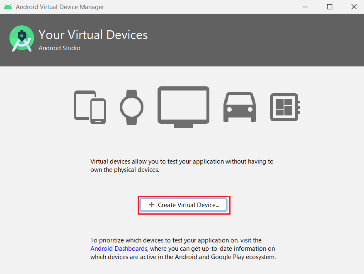Maximize the Device Manager window
The image size is (364, 274).
pos(330,7)
